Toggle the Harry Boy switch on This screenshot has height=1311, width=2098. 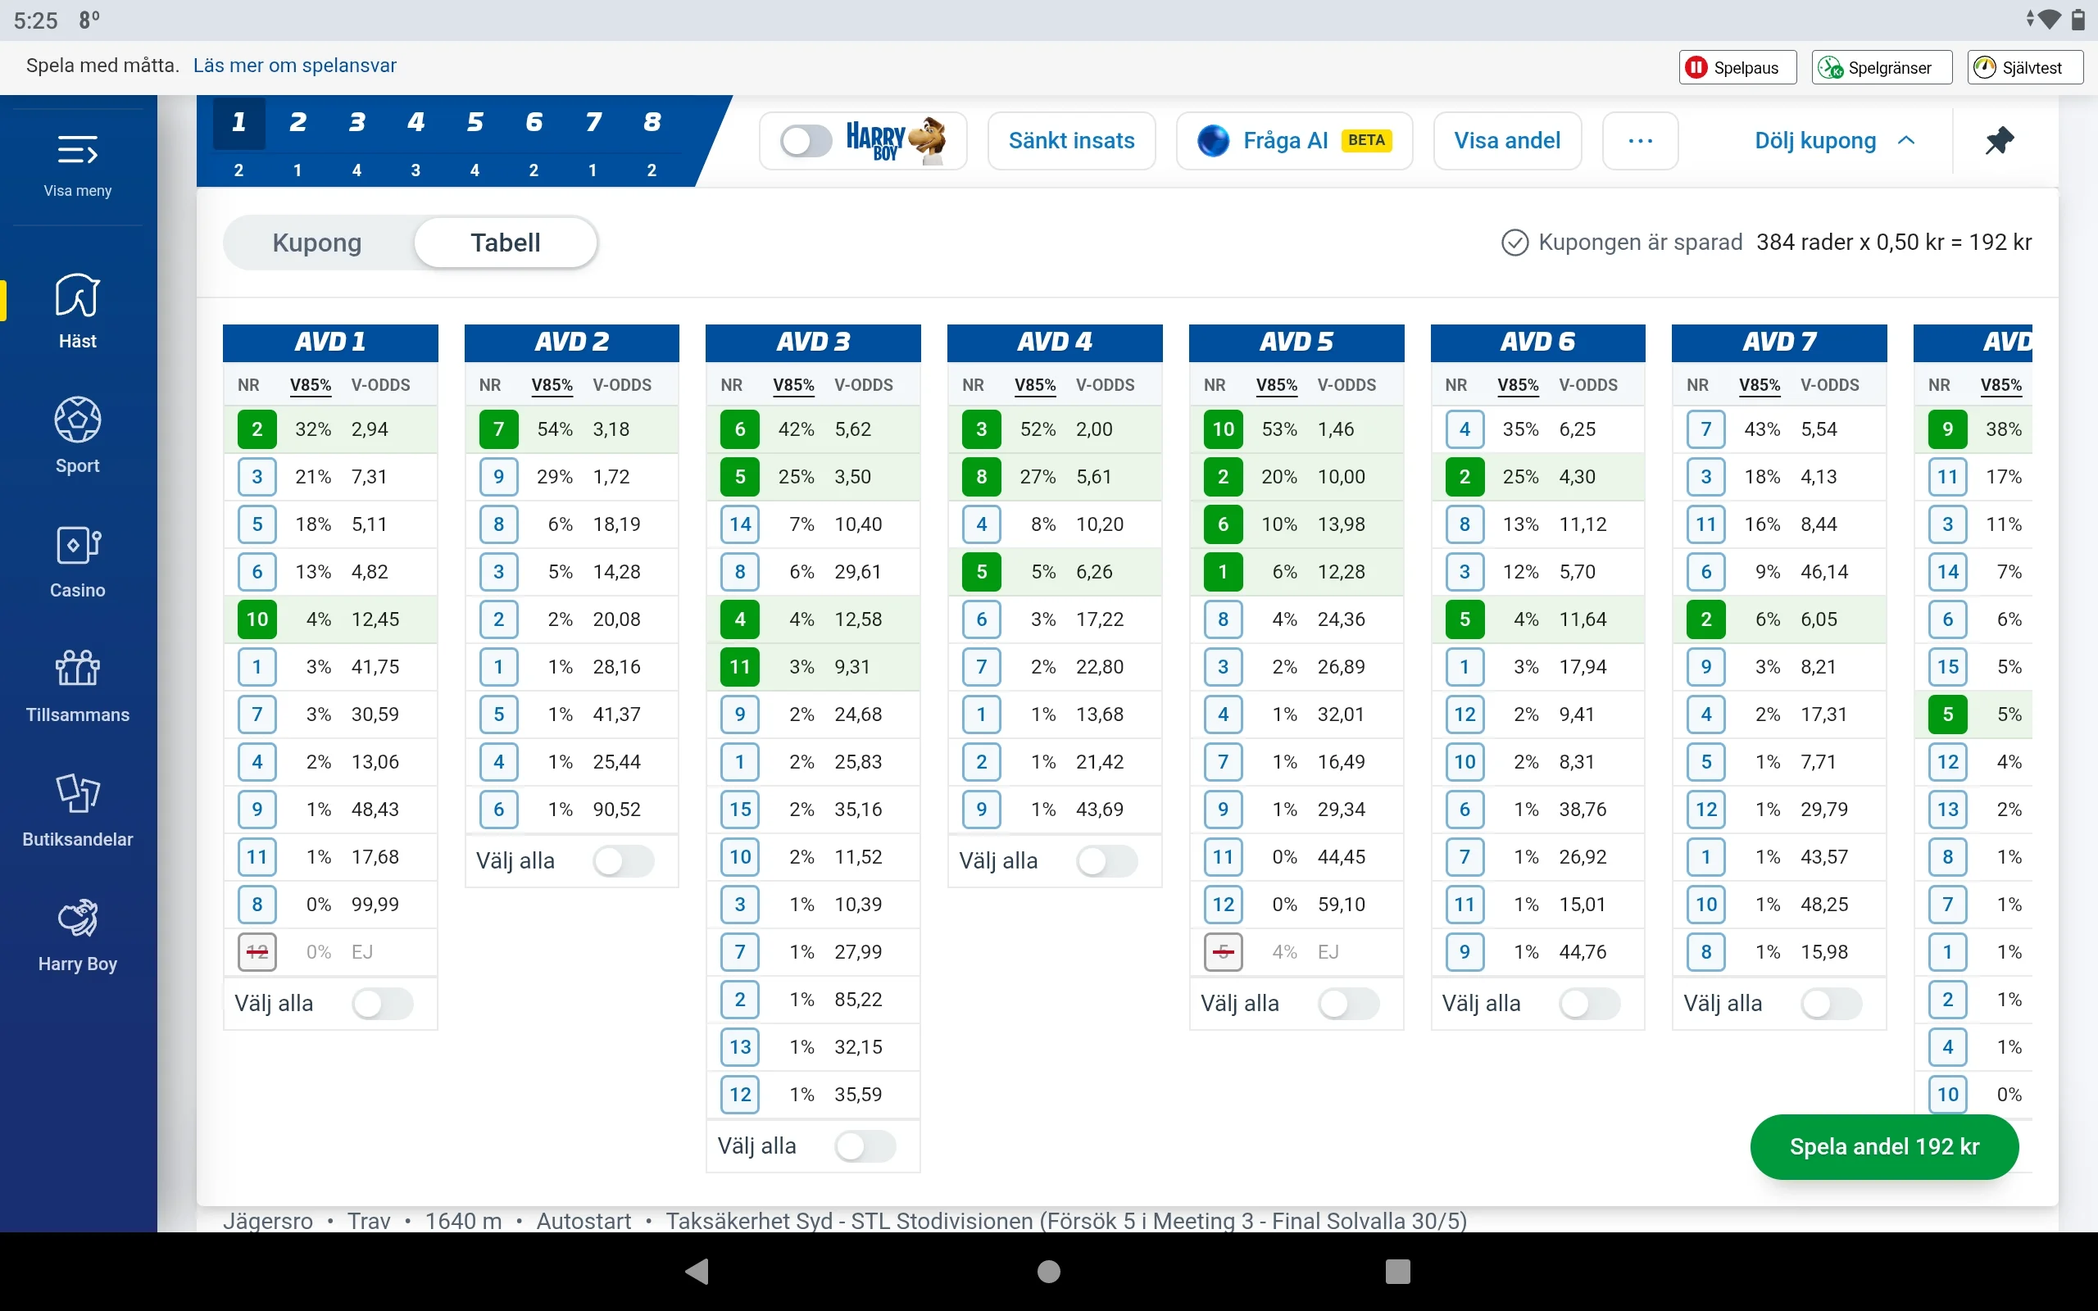coord(806,140)
